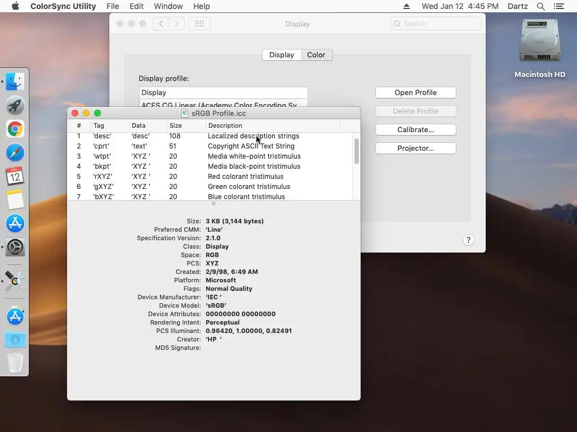
Task: Click the PCS Illuminant value 0.96420
Action: tap(248, 331)
